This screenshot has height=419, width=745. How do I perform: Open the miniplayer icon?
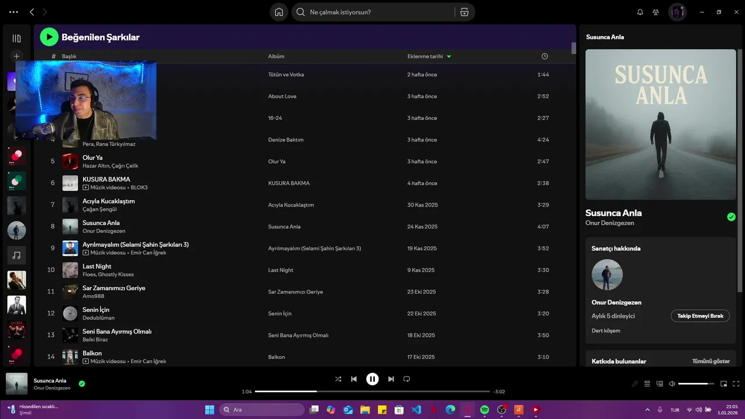724,384
